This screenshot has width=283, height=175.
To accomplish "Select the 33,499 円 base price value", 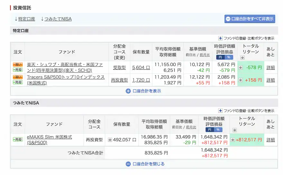I will click(x=186, y=137).
